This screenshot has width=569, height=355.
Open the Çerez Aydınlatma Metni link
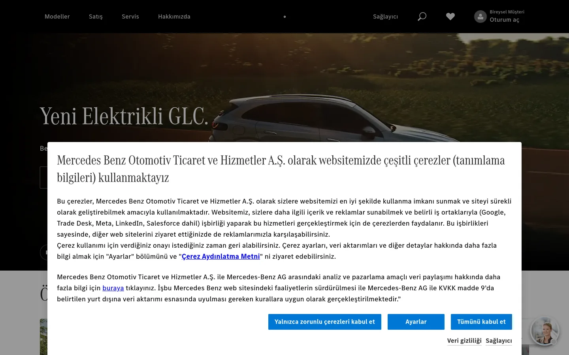coord(221,256)
